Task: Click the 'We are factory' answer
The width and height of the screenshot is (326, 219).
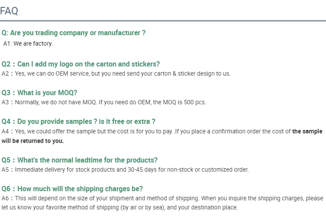Action: (28, 43)
